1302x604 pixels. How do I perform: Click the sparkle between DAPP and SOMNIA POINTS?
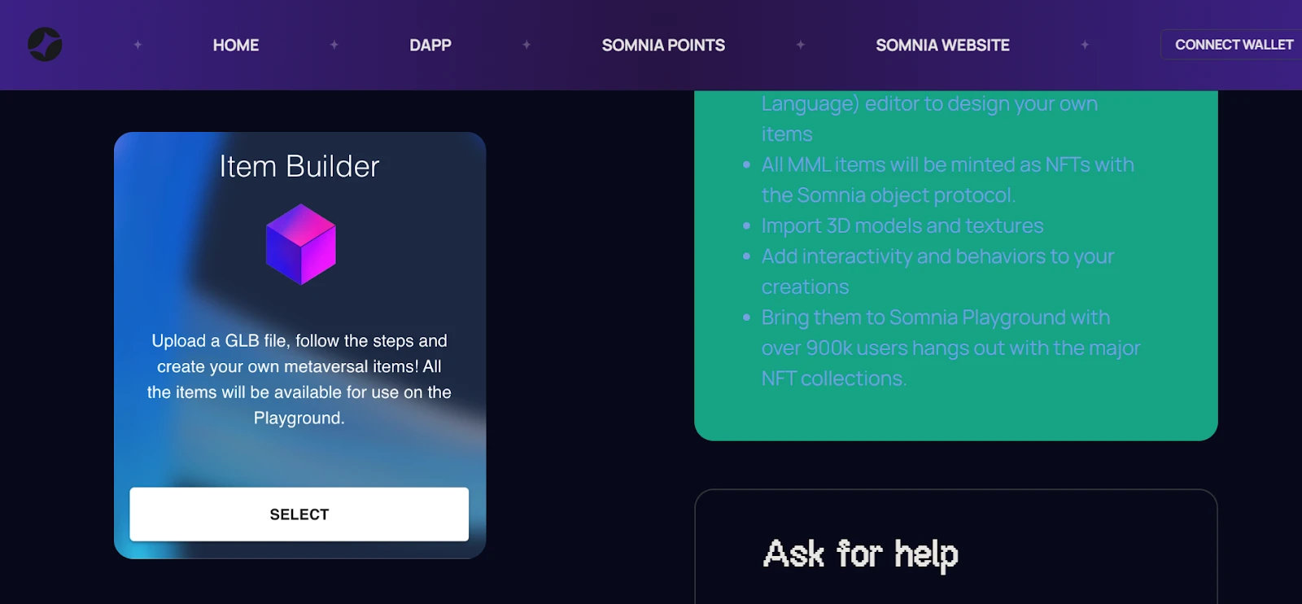tap(526, 45)
